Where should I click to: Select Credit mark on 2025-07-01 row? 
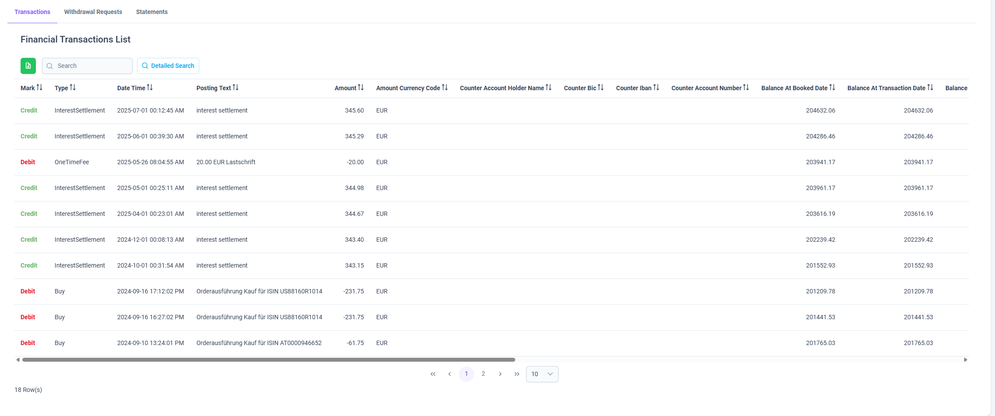tap(29, 110)
